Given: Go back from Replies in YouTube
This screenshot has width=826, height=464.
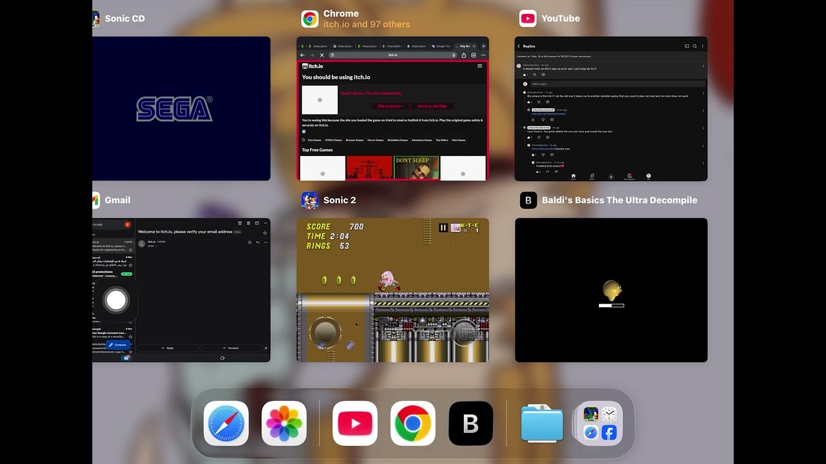Looking at the screenshot, I should click(519, 46).
